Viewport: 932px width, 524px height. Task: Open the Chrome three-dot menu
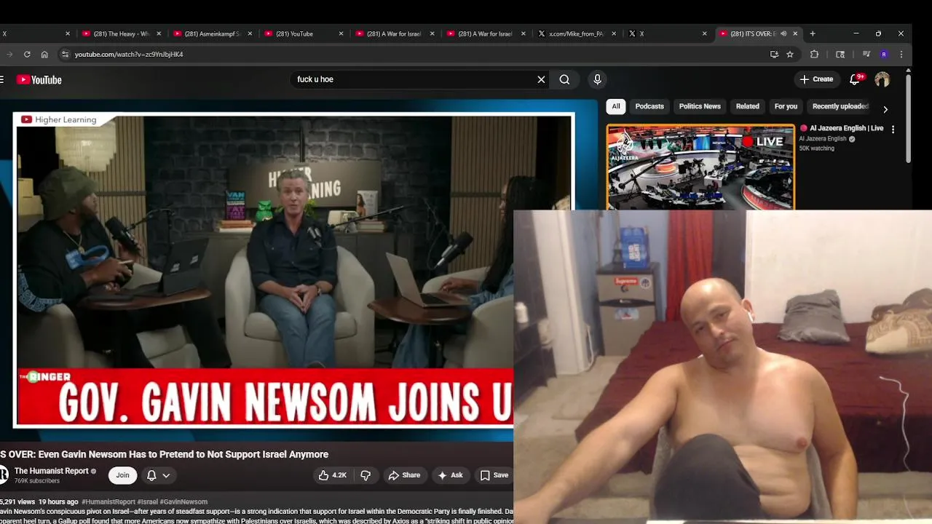tap(901, 54)
